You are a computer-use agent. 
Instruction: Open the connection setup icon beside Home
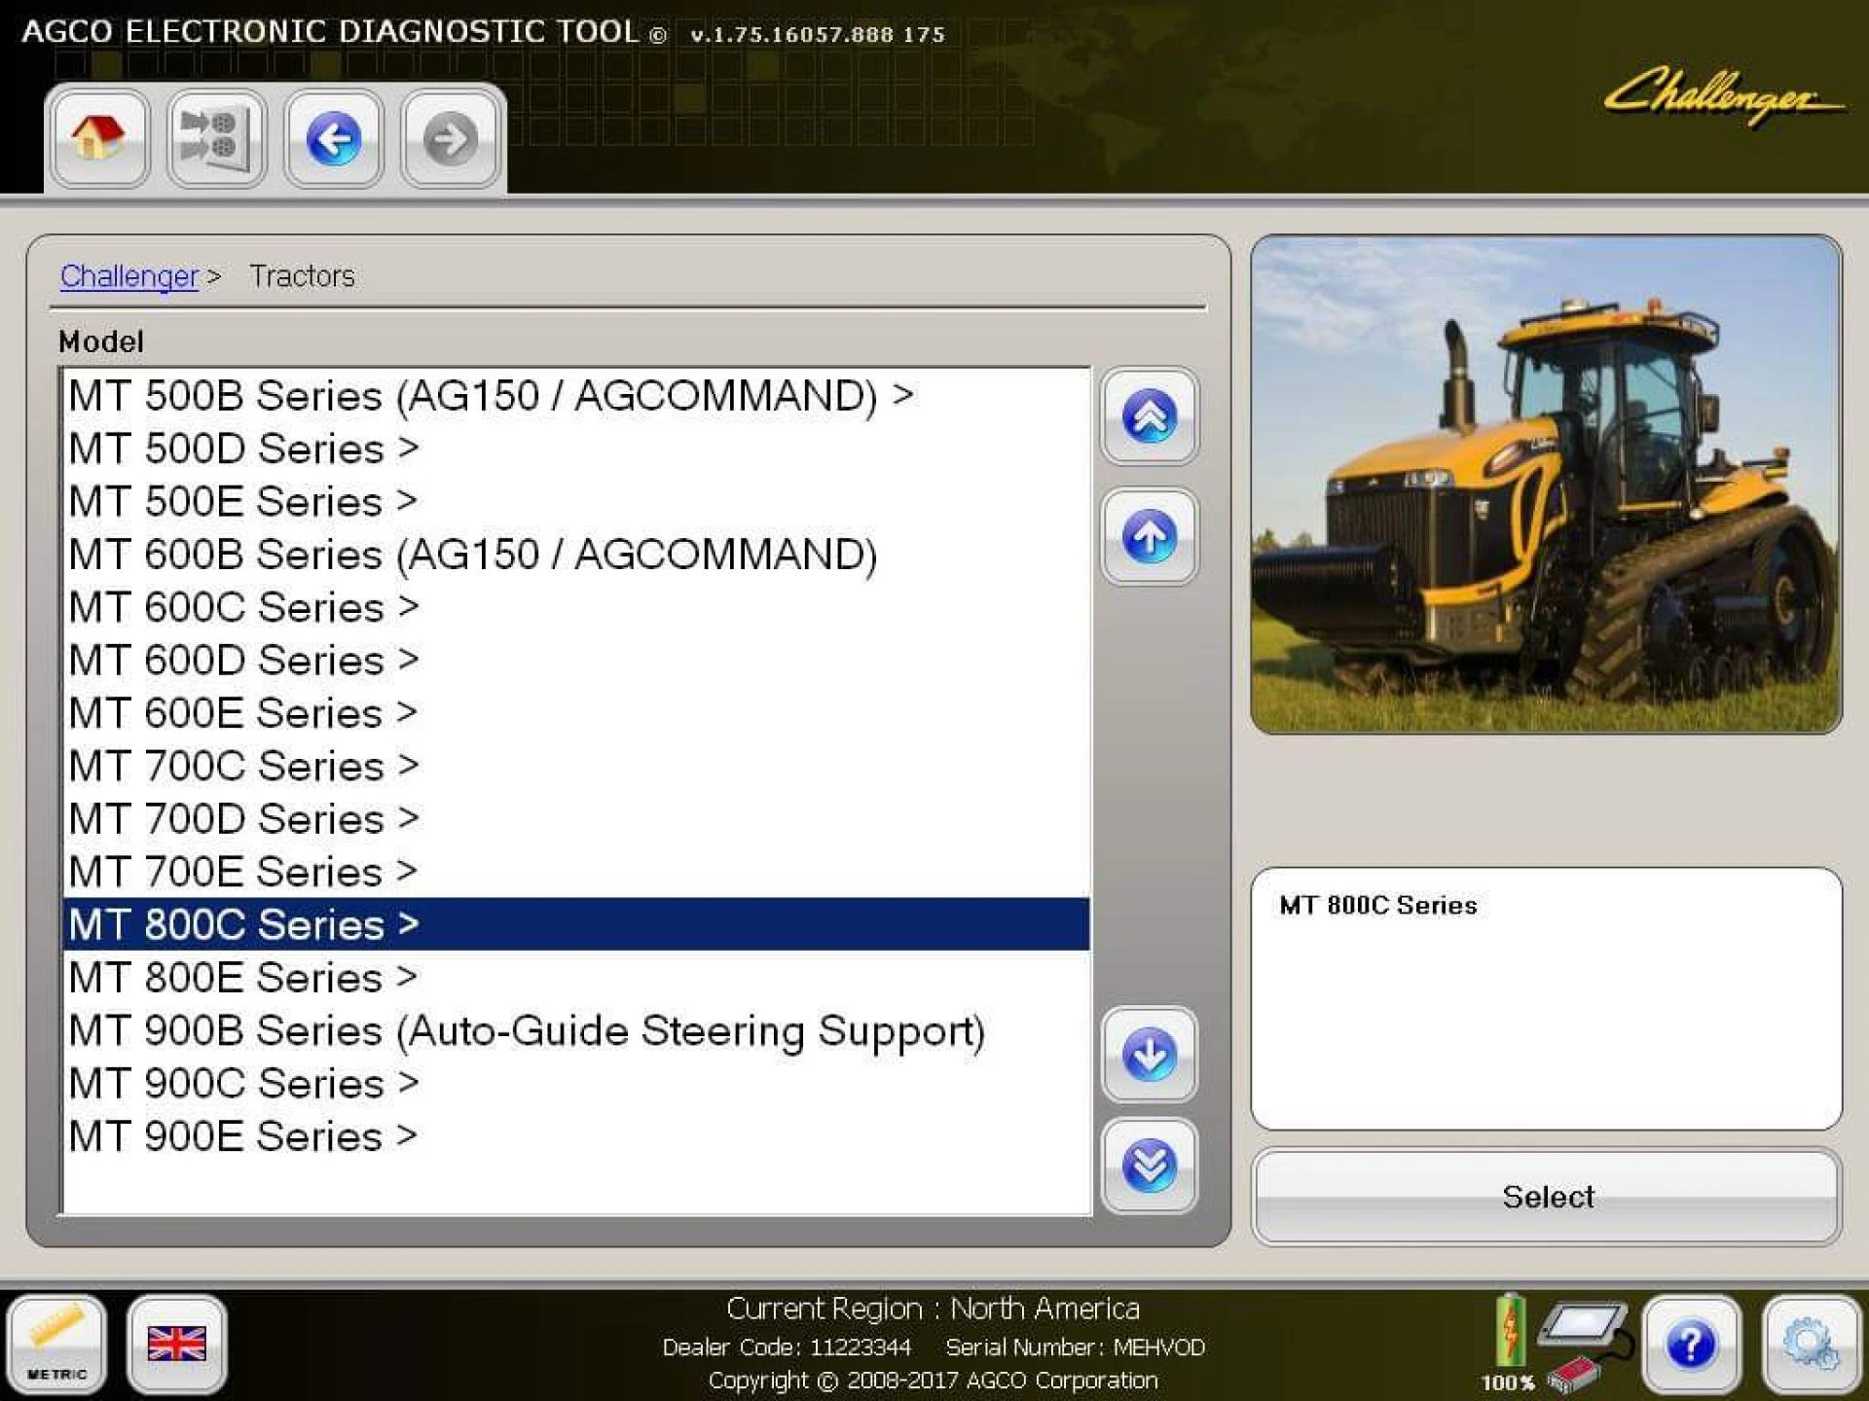pyautogui.click(x=215, y=138)
